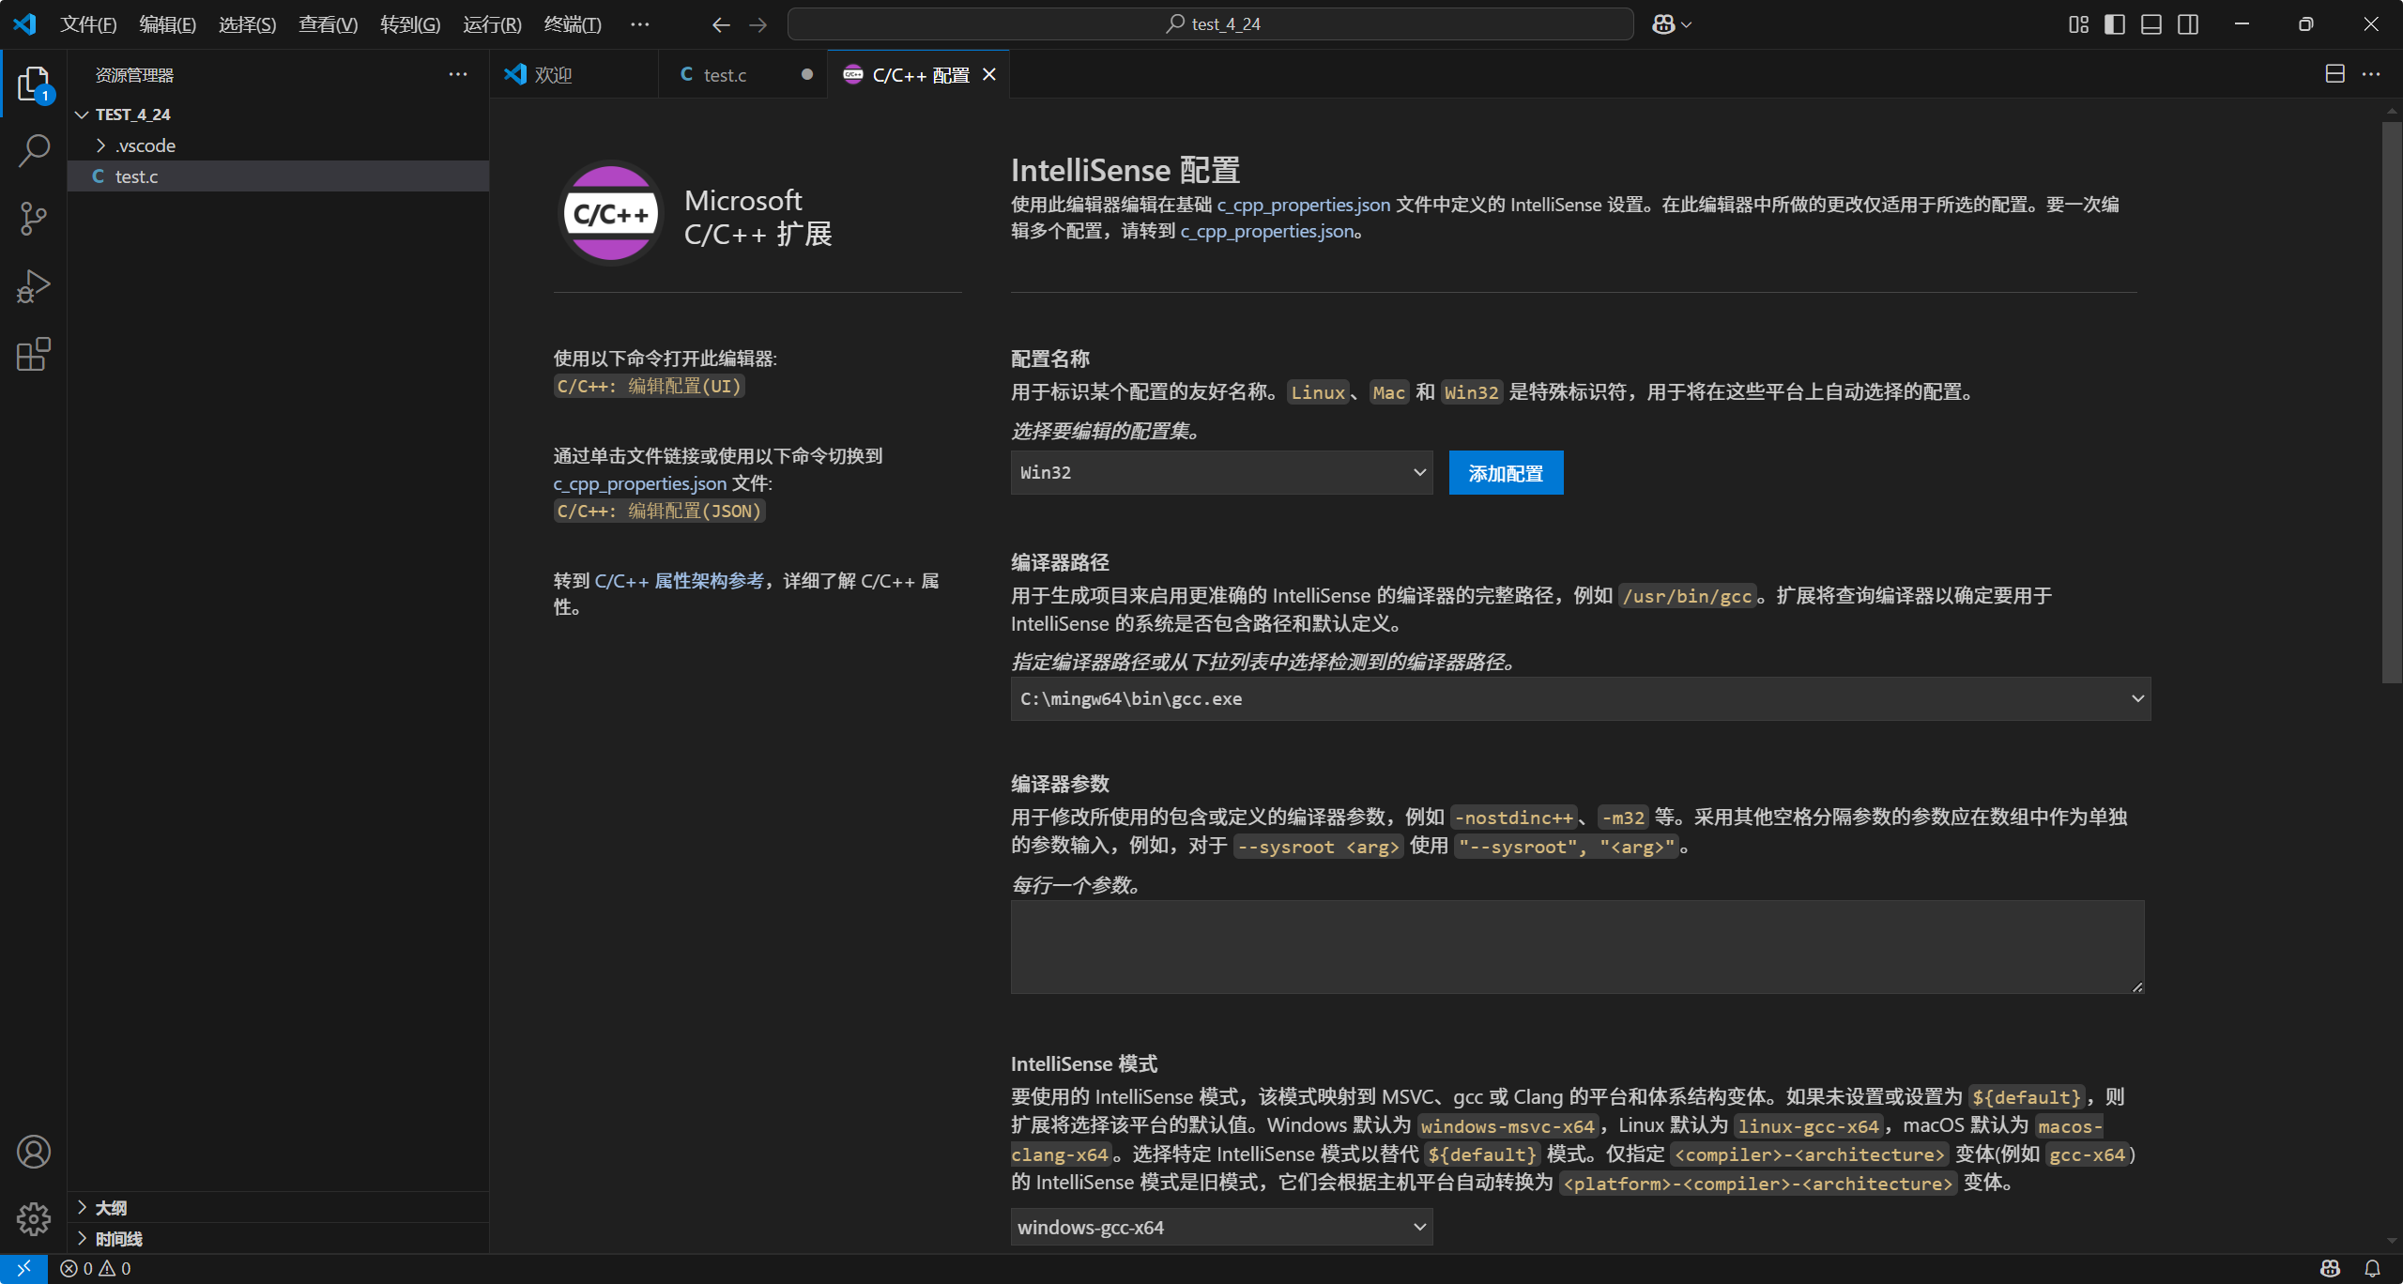Switch to the test.c tab
The width and height of the screenshot is (2403, 1284).
[725, 75]
